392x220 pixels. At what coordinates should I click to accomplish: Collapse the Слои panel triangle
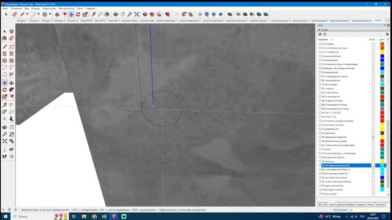tap(320, 30)
